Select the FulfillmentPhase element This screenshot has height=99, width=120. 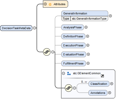tap(74, 63)
